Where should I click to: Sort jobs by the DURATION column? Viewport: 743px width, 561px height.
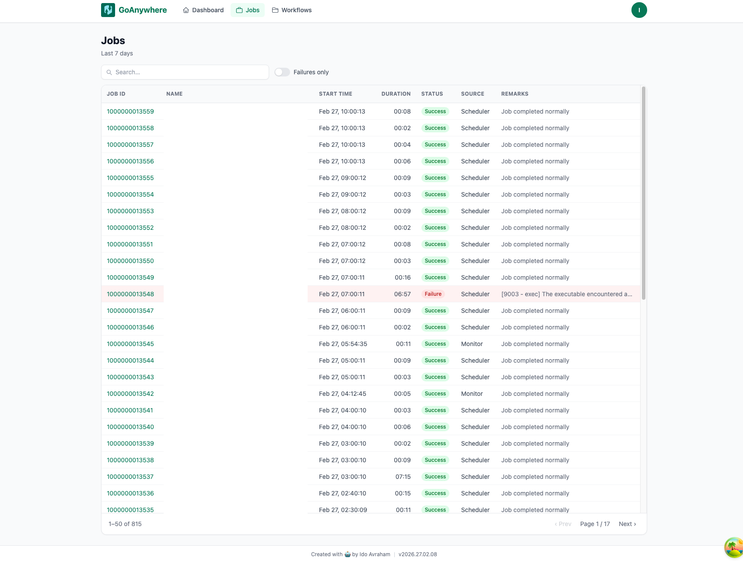(x=396, y=93)
